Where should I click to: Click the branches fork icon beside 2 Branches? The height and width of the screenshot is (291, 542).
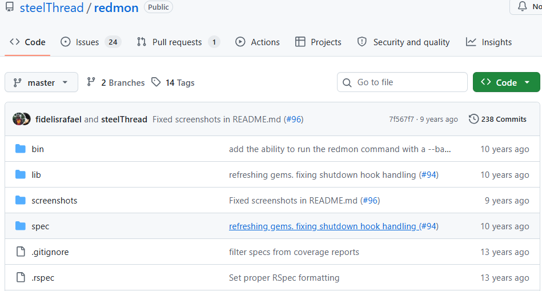91,82
